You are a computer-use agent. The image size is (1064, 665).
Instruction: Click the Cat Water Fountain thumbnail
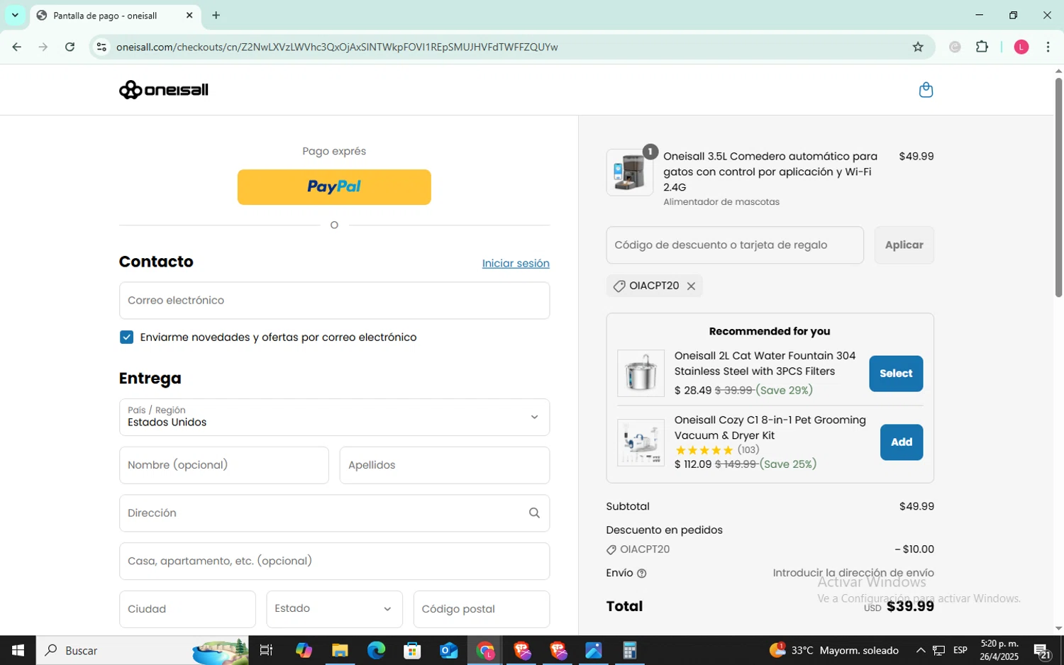tap(641, 373)
